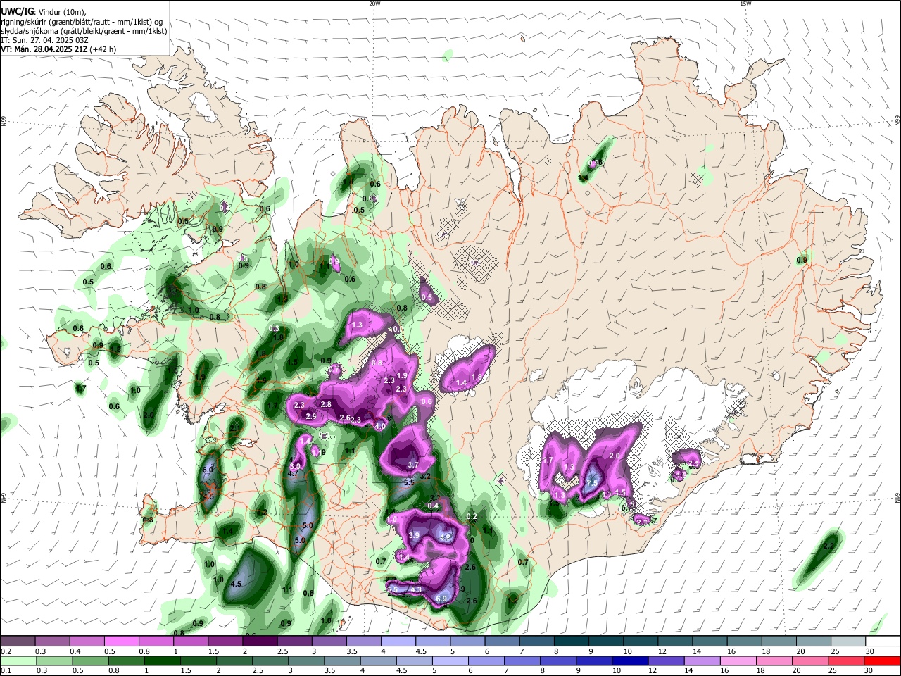Click the 'VT: Mán. 28.04.2025 21Z (+42 h)' line

tap(58, 49)
